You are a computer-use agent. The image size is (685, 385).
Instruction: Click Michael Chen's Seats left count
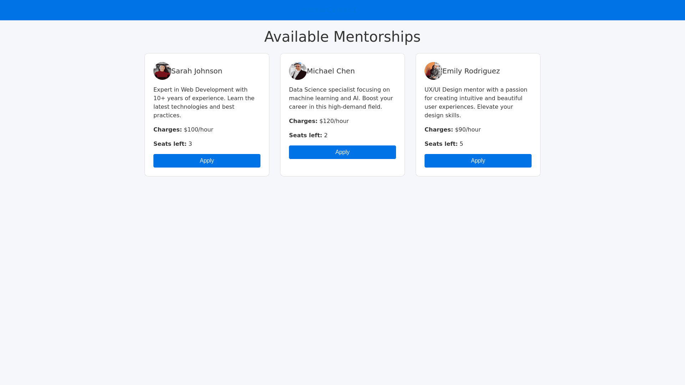click(x=308, y=135)
